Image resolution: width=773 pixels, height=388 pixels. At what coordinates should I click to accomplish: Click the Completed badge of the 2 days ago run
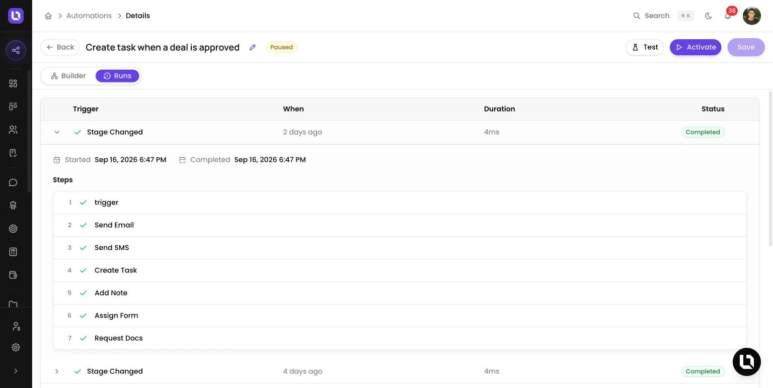click(x=703, y=132)
